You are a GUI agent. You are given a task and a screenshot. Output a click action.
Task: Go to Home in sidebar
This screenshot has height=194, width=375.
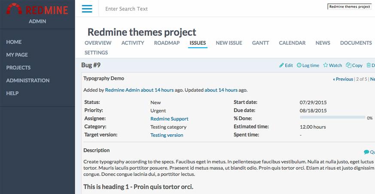14,42
